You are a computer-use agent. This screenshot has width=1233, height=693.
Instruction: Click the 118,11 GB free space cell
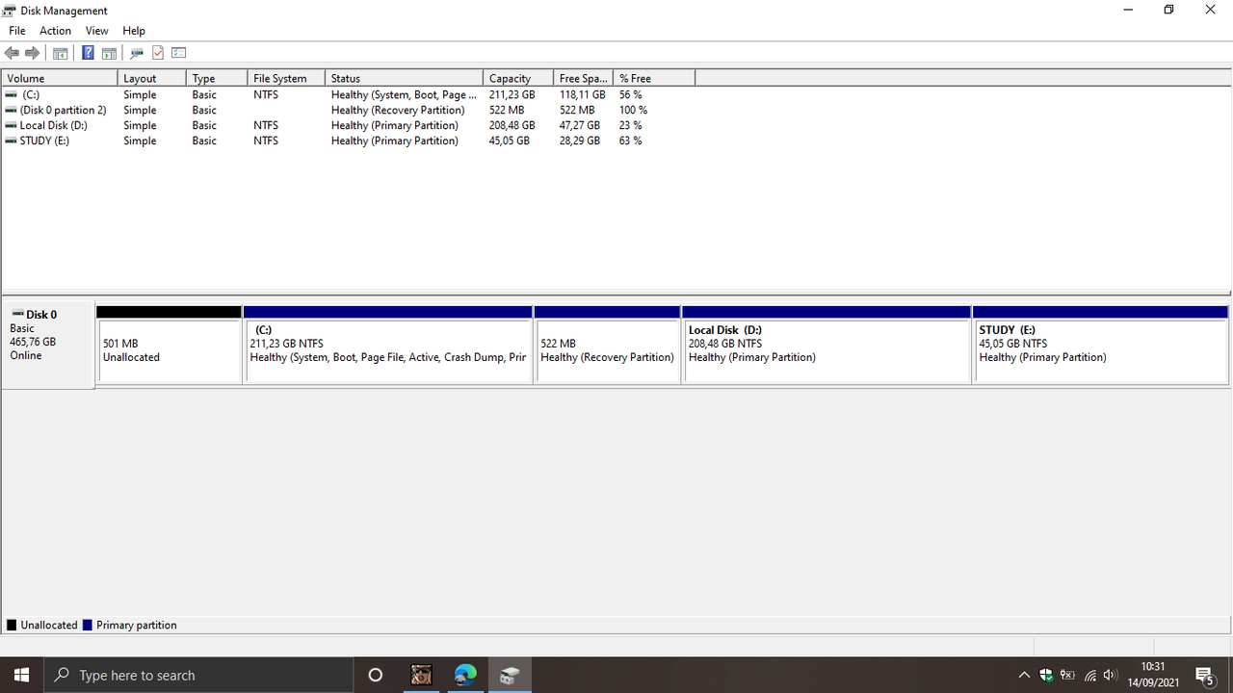582,94
